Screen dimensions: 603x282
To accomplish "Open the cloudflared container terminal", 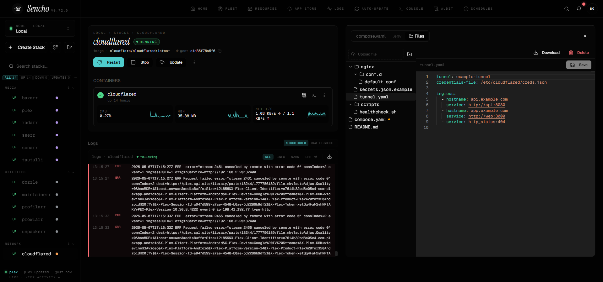I will tap(314, 95).
